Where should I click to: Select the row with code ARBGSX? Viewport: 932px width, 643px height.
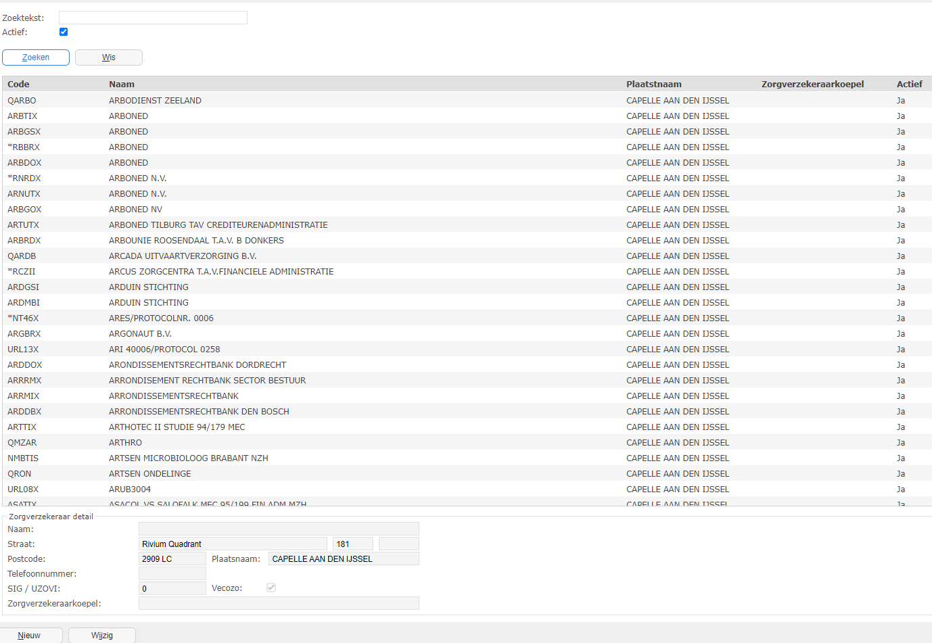point(467,131)
